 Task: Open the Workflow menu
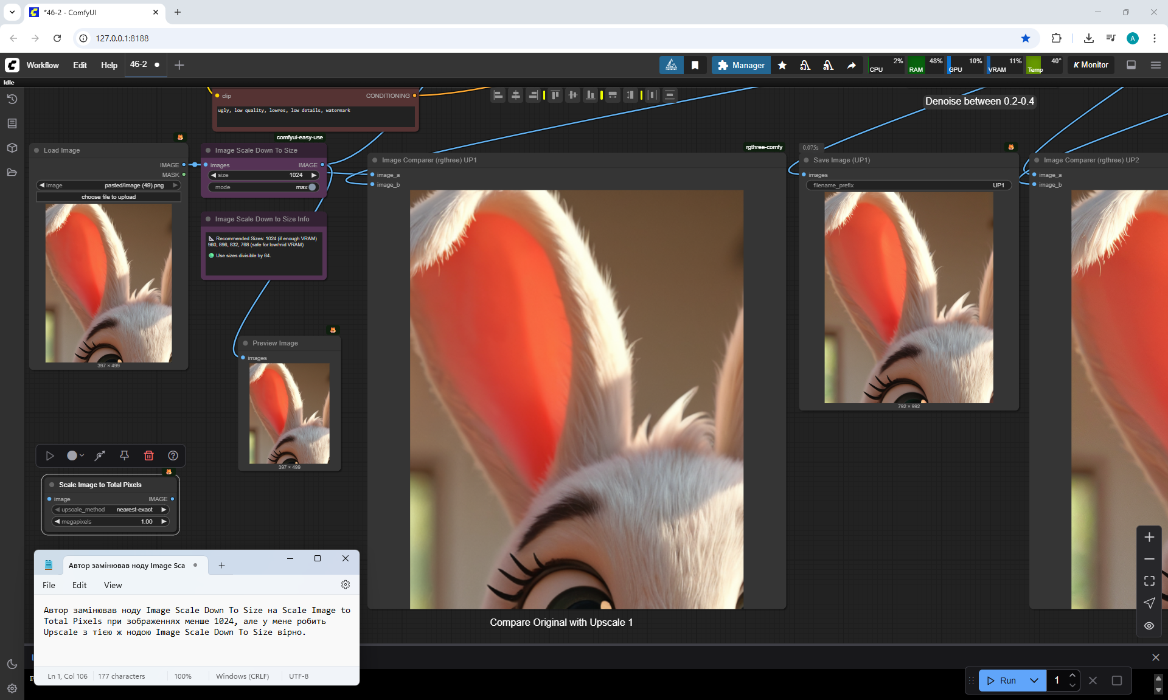(x=43, y=65)
